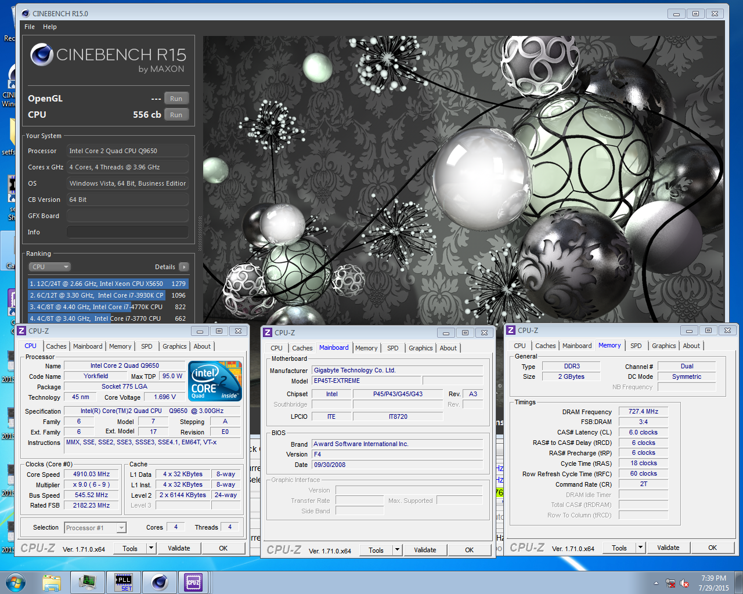Click CPU-Z icon in Mainboard window title

[268, 332]
